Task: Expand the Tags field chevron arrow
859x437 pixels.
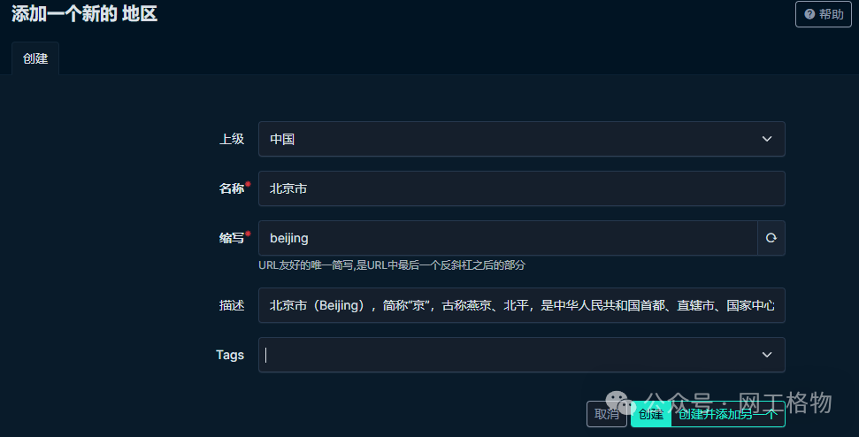Action: point(767,355)
